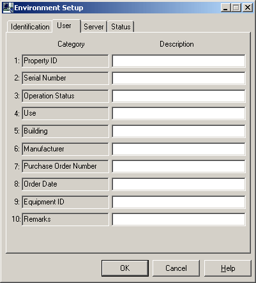The width and height of the screenshot is (256, 283).
Task: Focus the description box for Property ID
Action: pyautogui.click(x=179, y=61)
